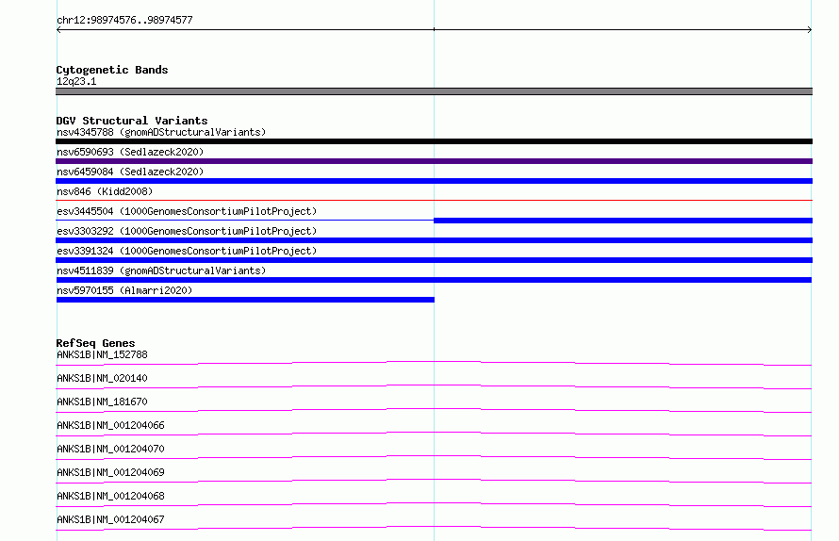Open variant nsv6459084 (Sedlazeck2020) label
839x541 pixels.
point(130,172)
